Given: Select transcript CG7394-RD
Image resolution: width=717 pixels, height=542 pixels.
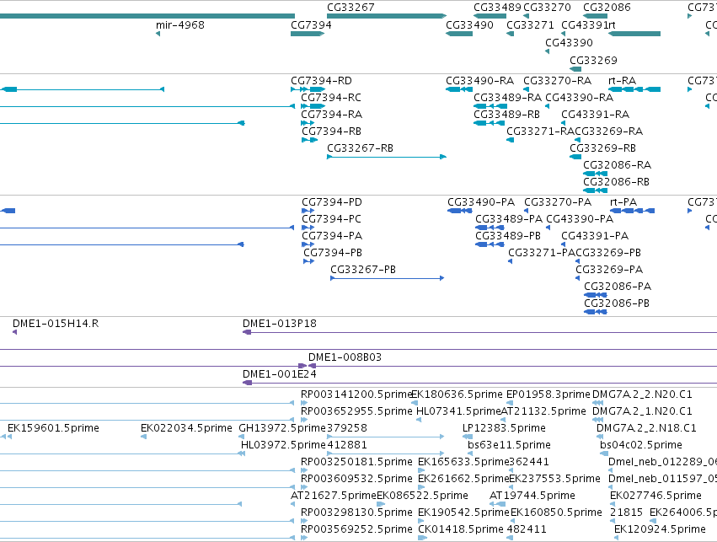Looking at the screenshot, I should [x=322, y=81].
